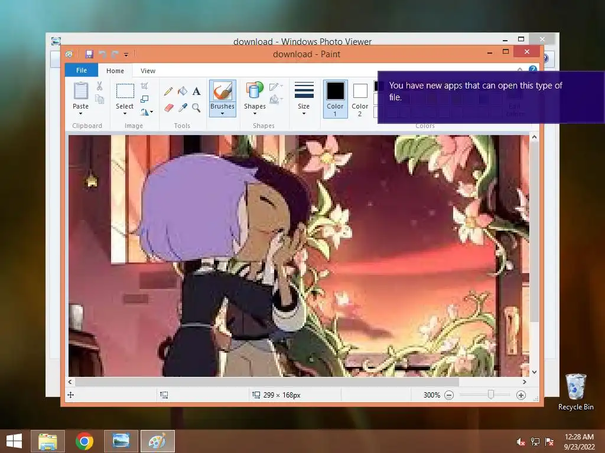Click the Paint palette icon in the title bar
This screenshot has width=605, height=453.
click(x=69, y=54)
